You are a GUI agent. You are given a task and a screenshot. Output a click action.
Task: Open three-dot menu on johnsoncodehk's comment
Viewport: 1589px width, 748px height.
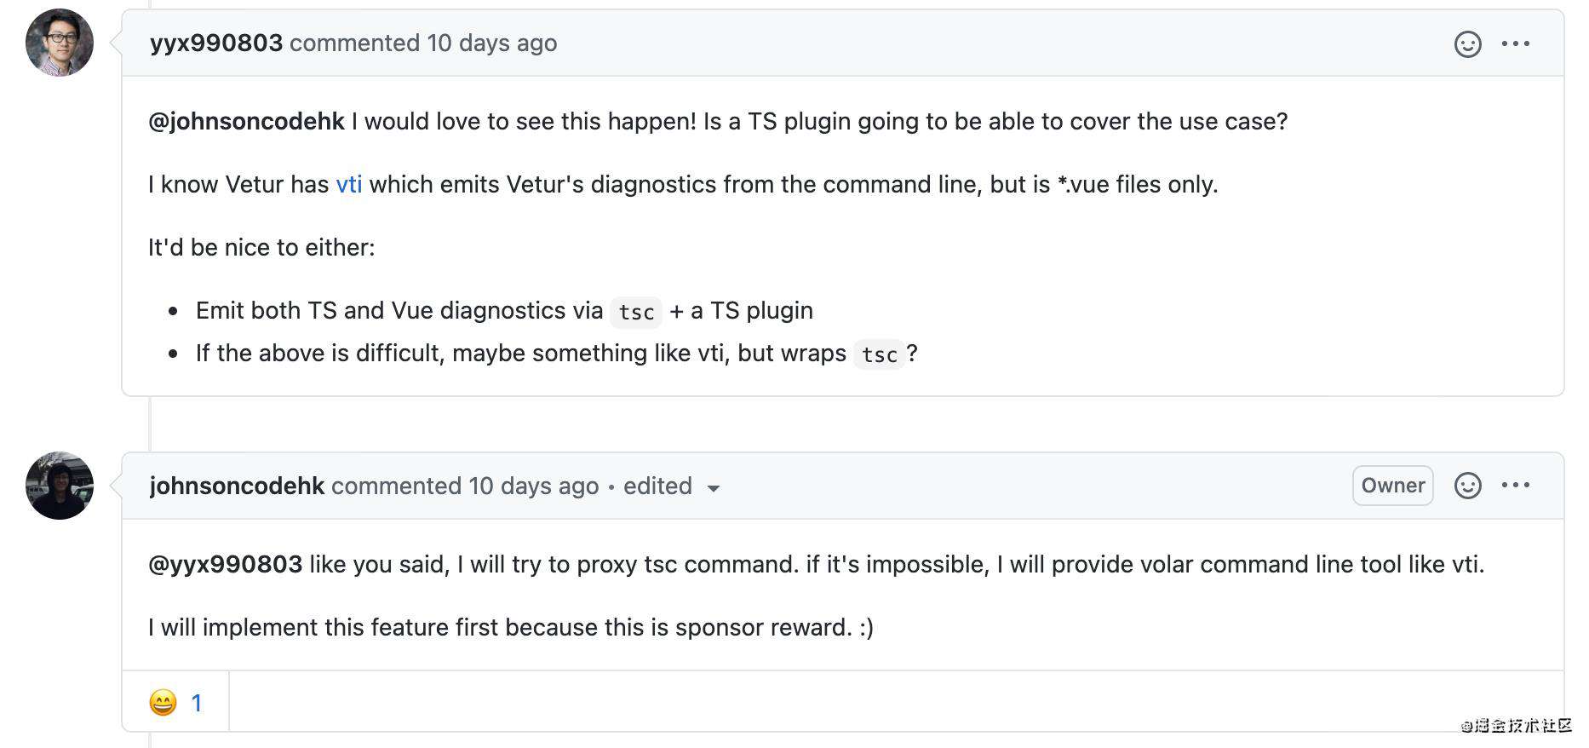pos(1516,486)
